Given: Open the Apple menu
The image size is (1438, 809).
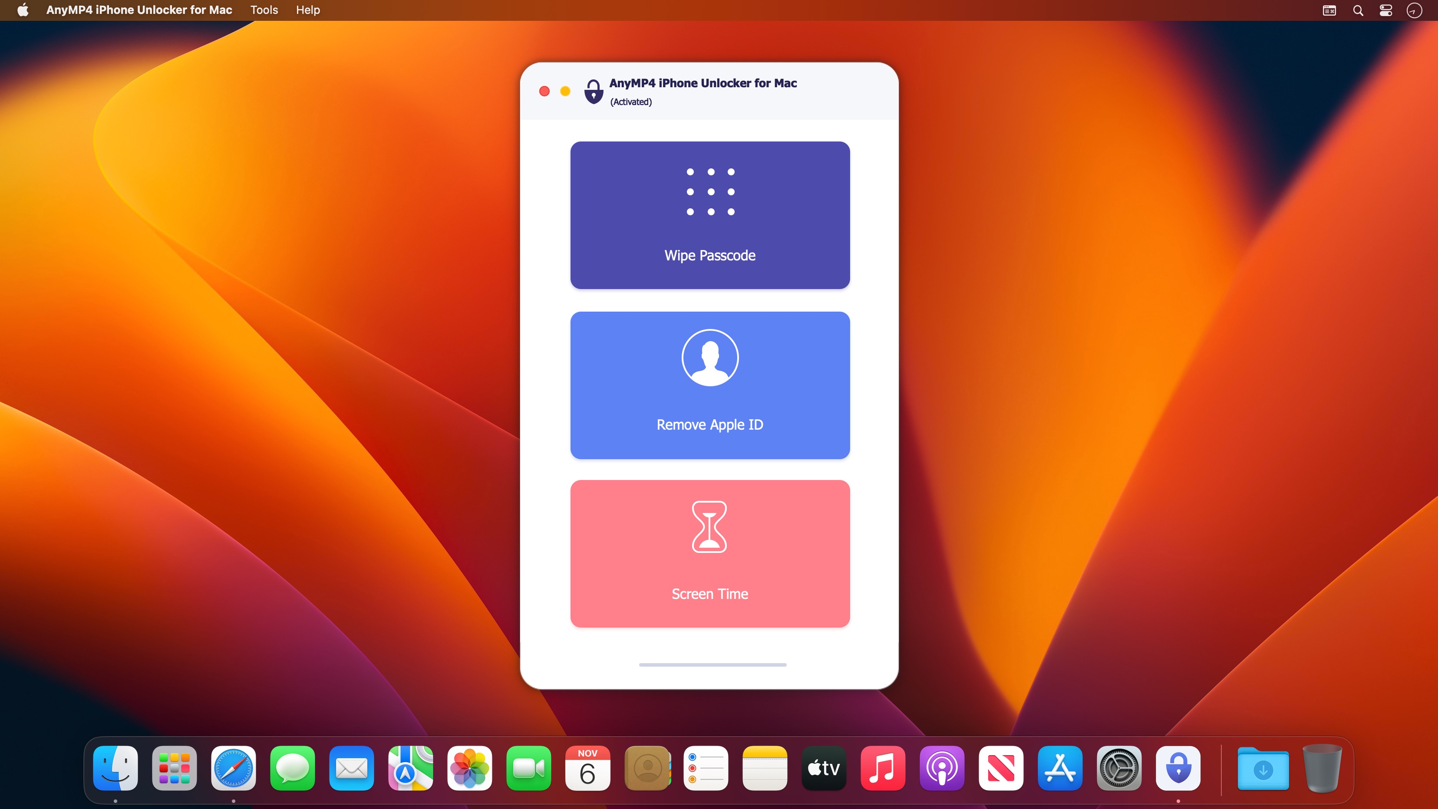Looking at the screenshot, I should pyautogui.click(x=22, y=10).
